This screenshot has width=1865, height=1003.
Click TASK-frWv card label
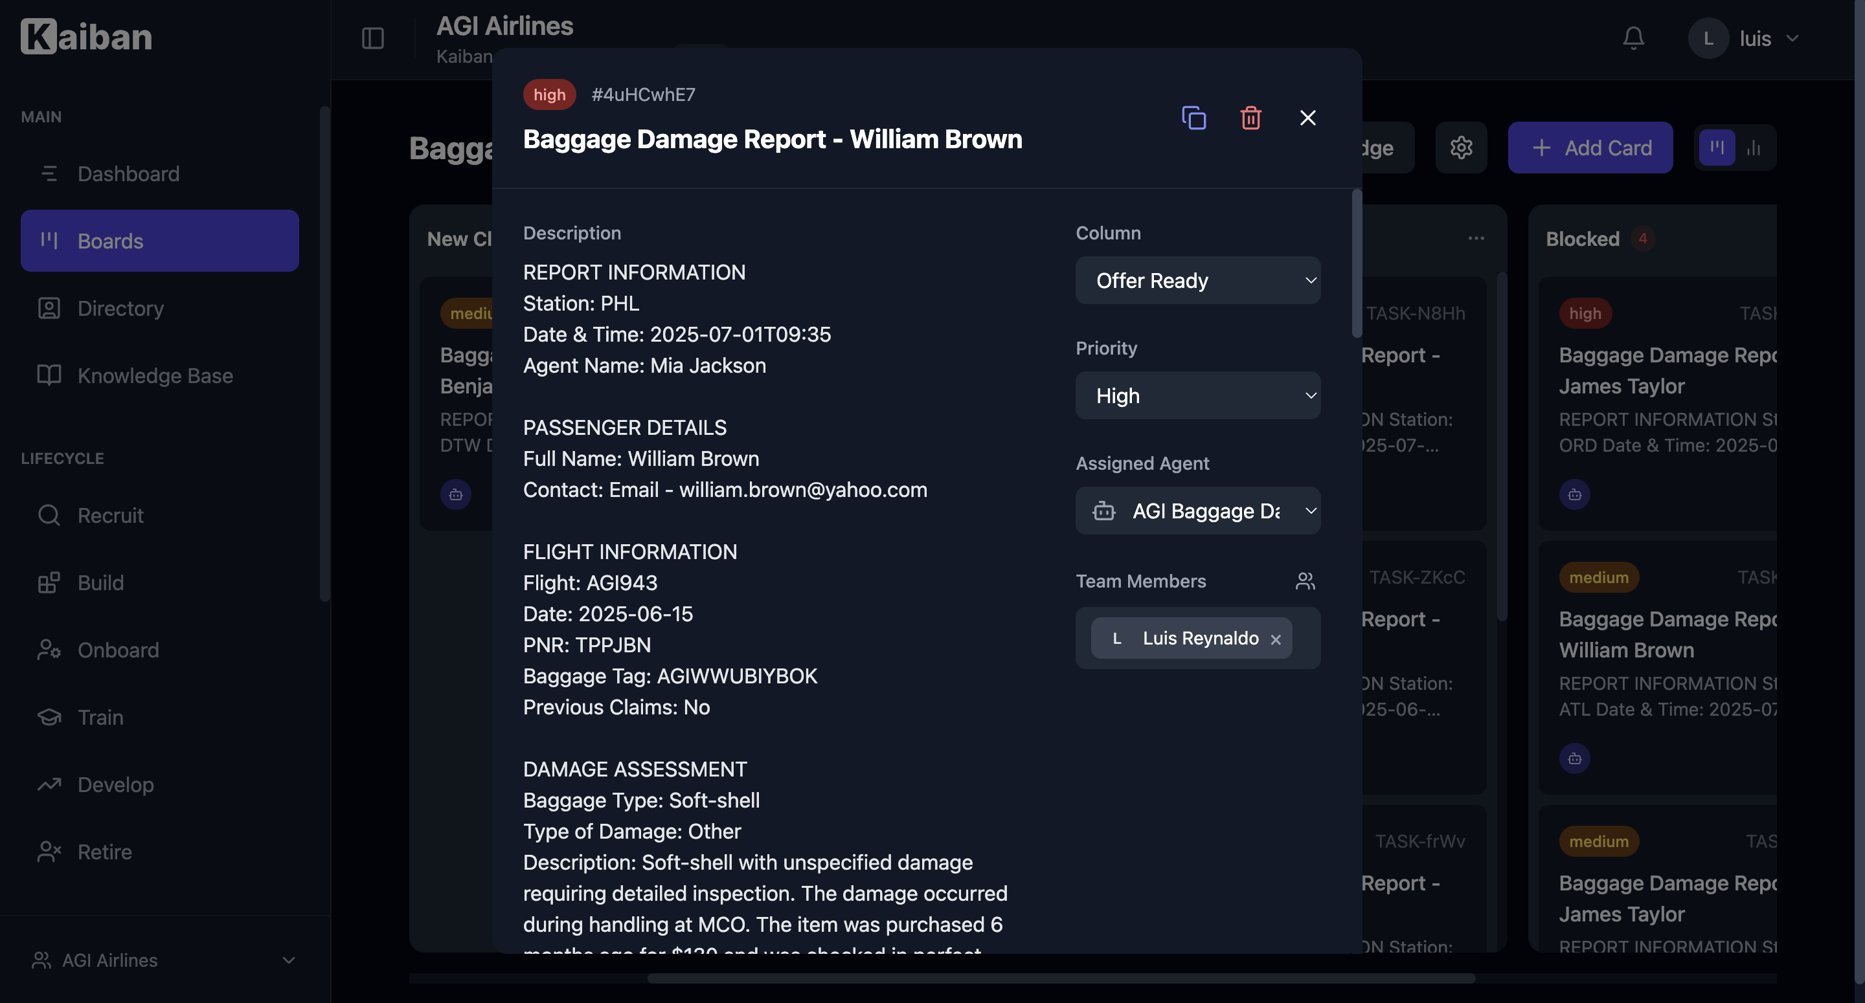click(x=1419, y=842)
